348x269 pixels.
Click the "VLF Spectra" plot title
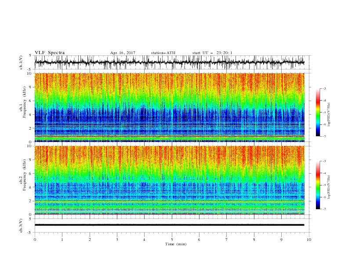point(50,53)
